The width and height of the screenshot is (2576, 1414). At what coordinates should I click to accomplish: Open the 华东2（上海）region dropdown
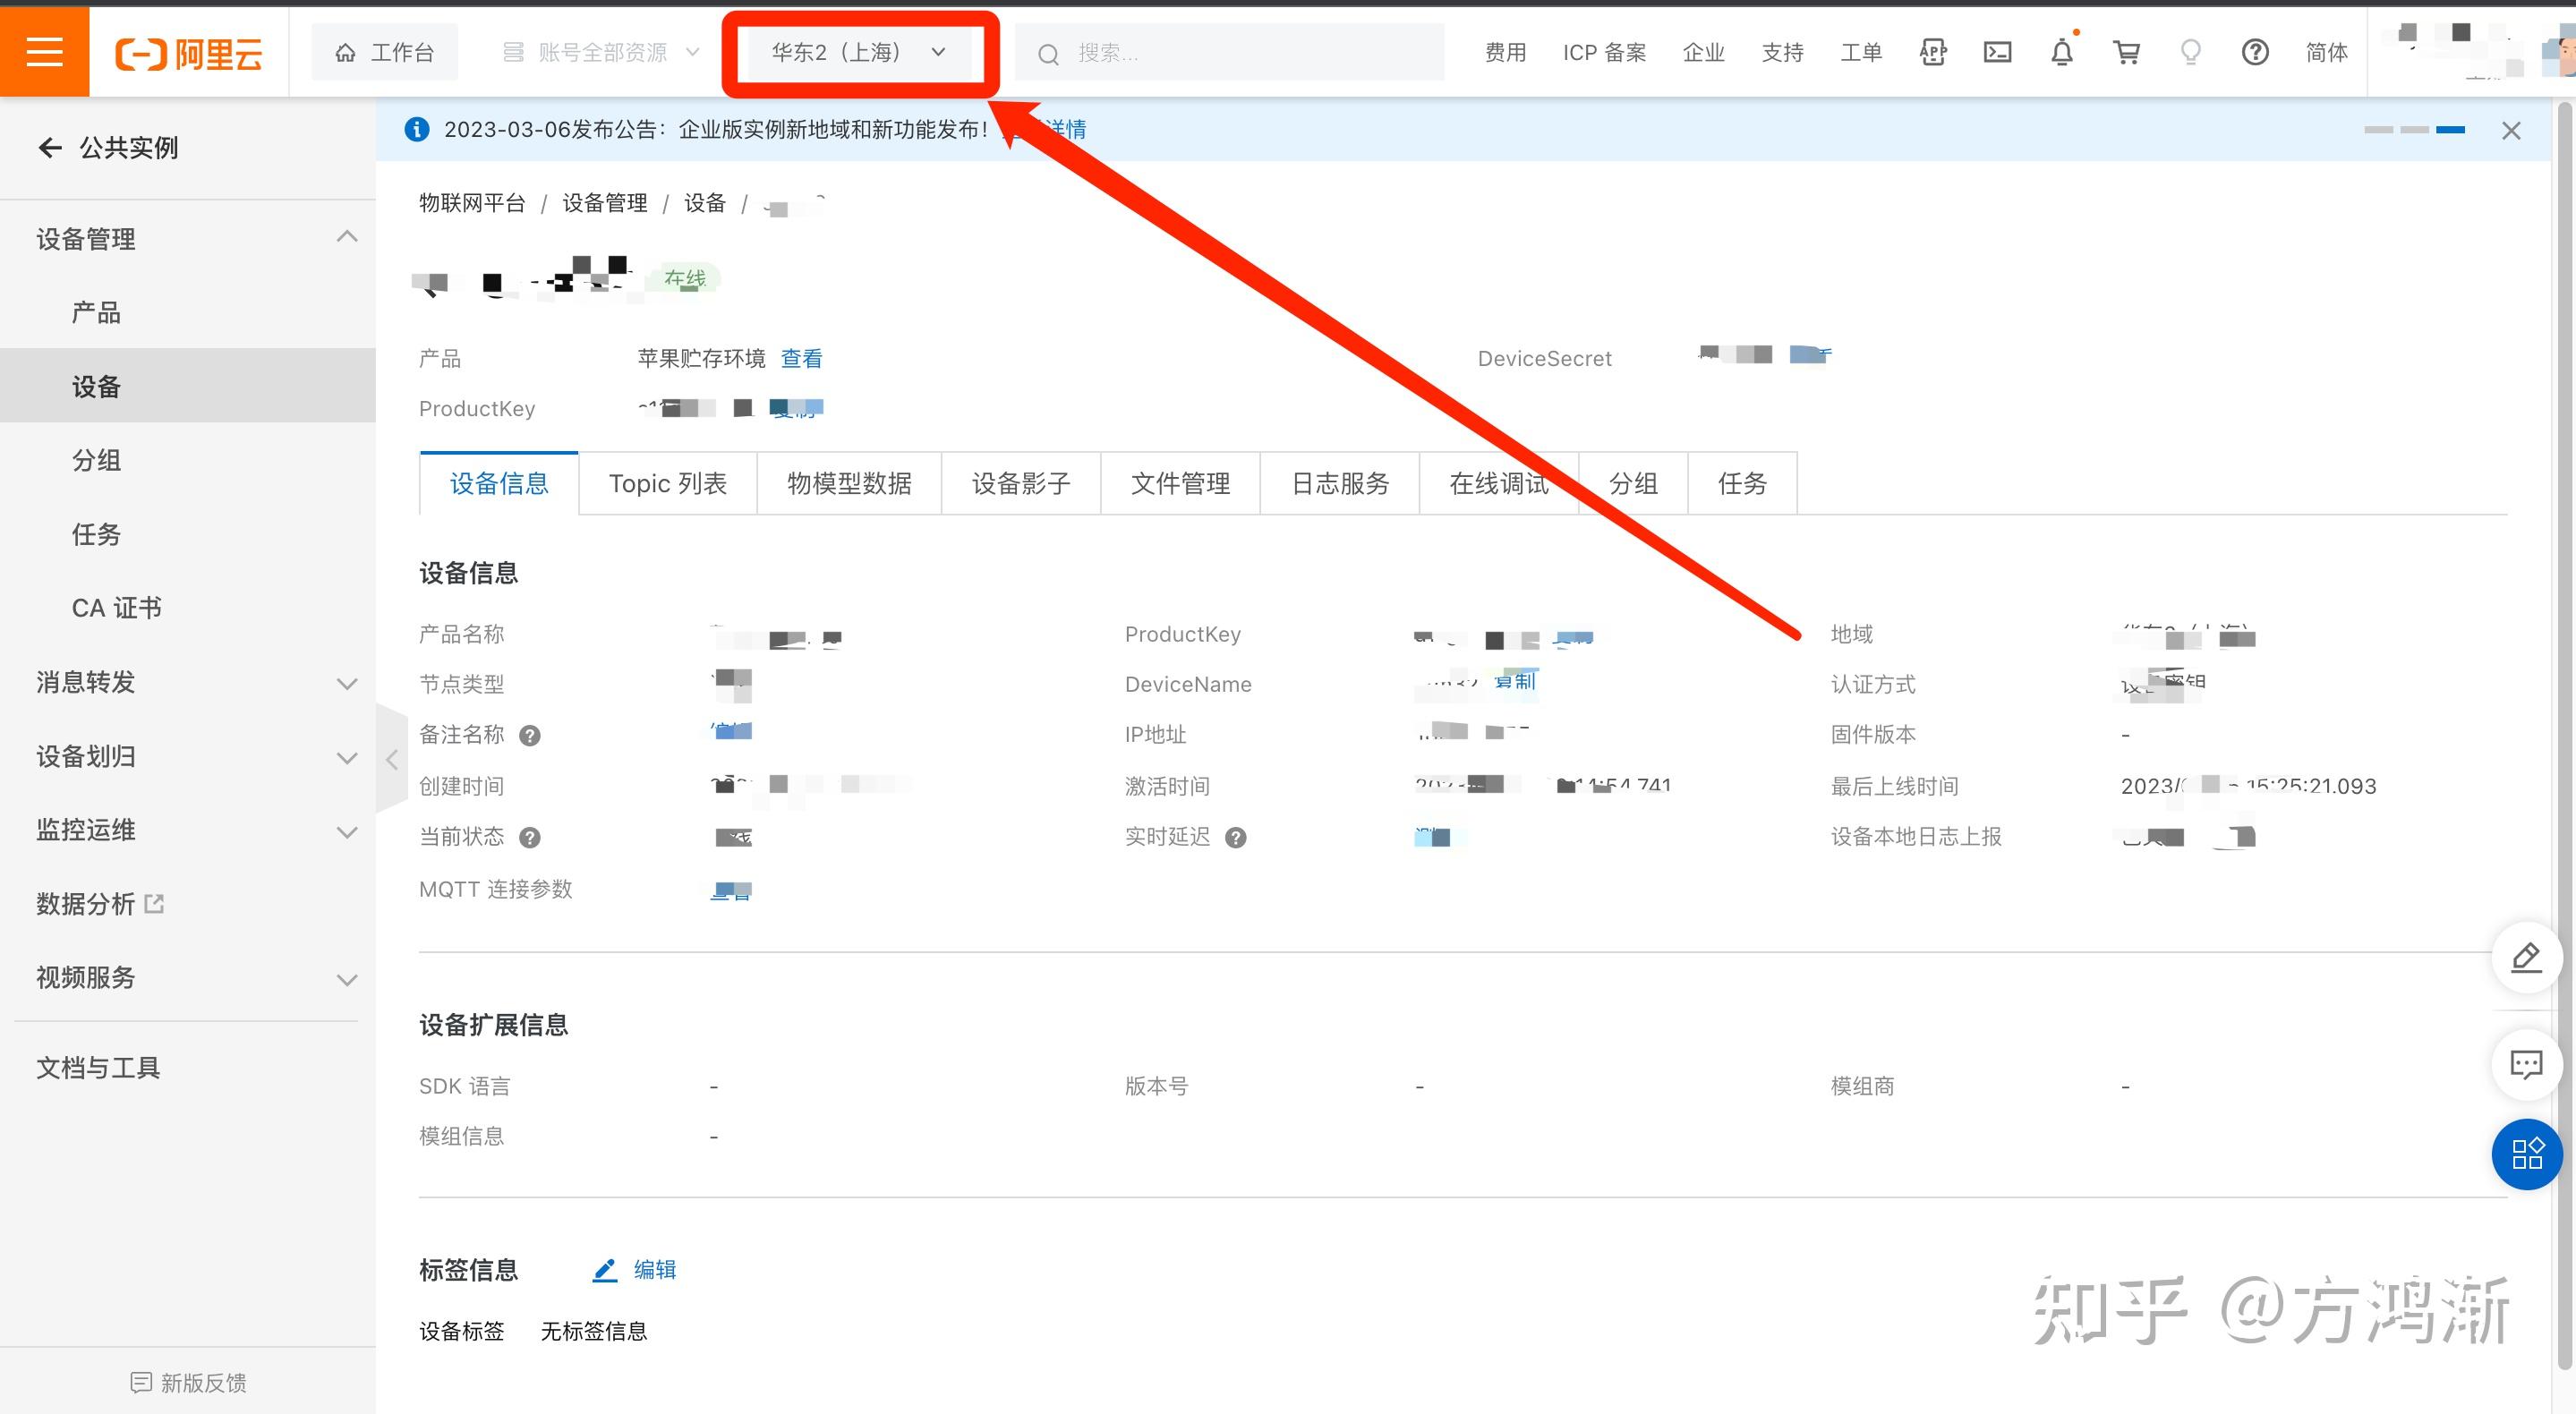click(x=858, y=52)
